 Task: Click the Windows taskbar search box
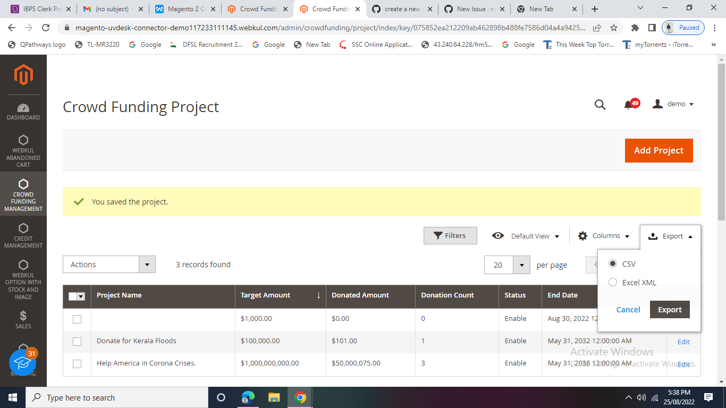(x=116, y=397)
